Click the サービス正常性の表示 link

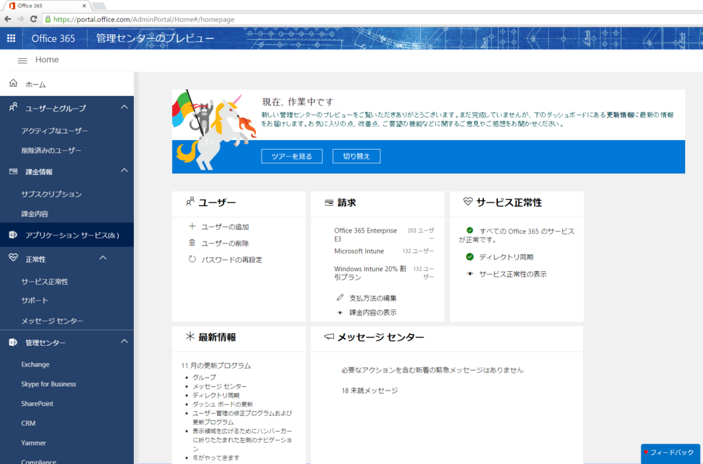(x=513, y=275)
